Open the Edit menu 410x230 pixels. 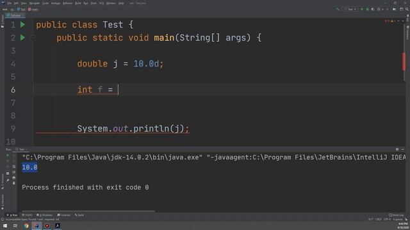(x=16, y=3)
